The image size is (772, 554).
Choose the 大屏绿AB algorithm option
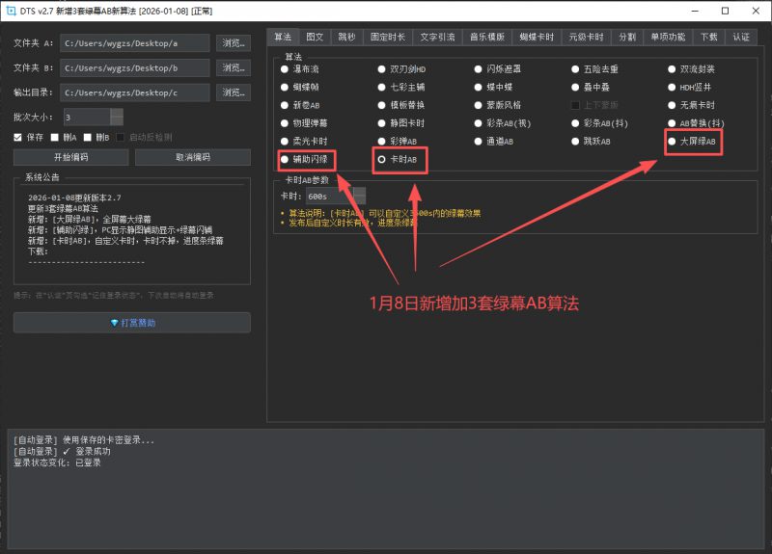click(x=672, y=142)
